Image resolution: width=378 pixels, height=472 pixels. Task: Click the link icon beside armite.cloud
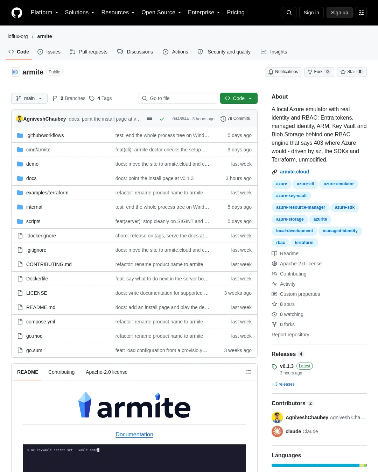[x=274, y=172]
